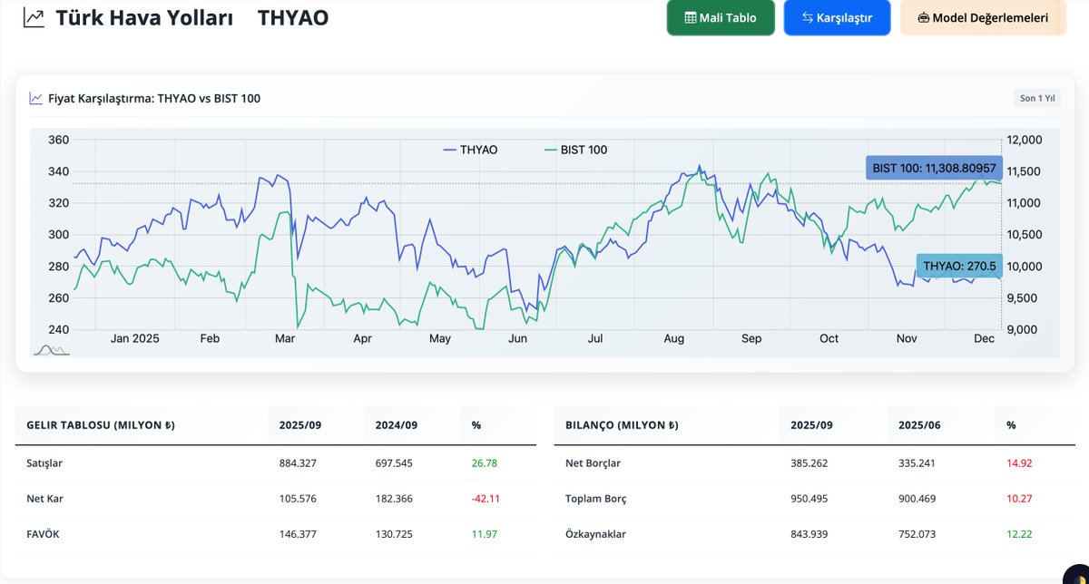The width and height of the screenshot is (1089, 584).
Task: Click the 11.97 percent change value
Action: (x=485, y=534)
